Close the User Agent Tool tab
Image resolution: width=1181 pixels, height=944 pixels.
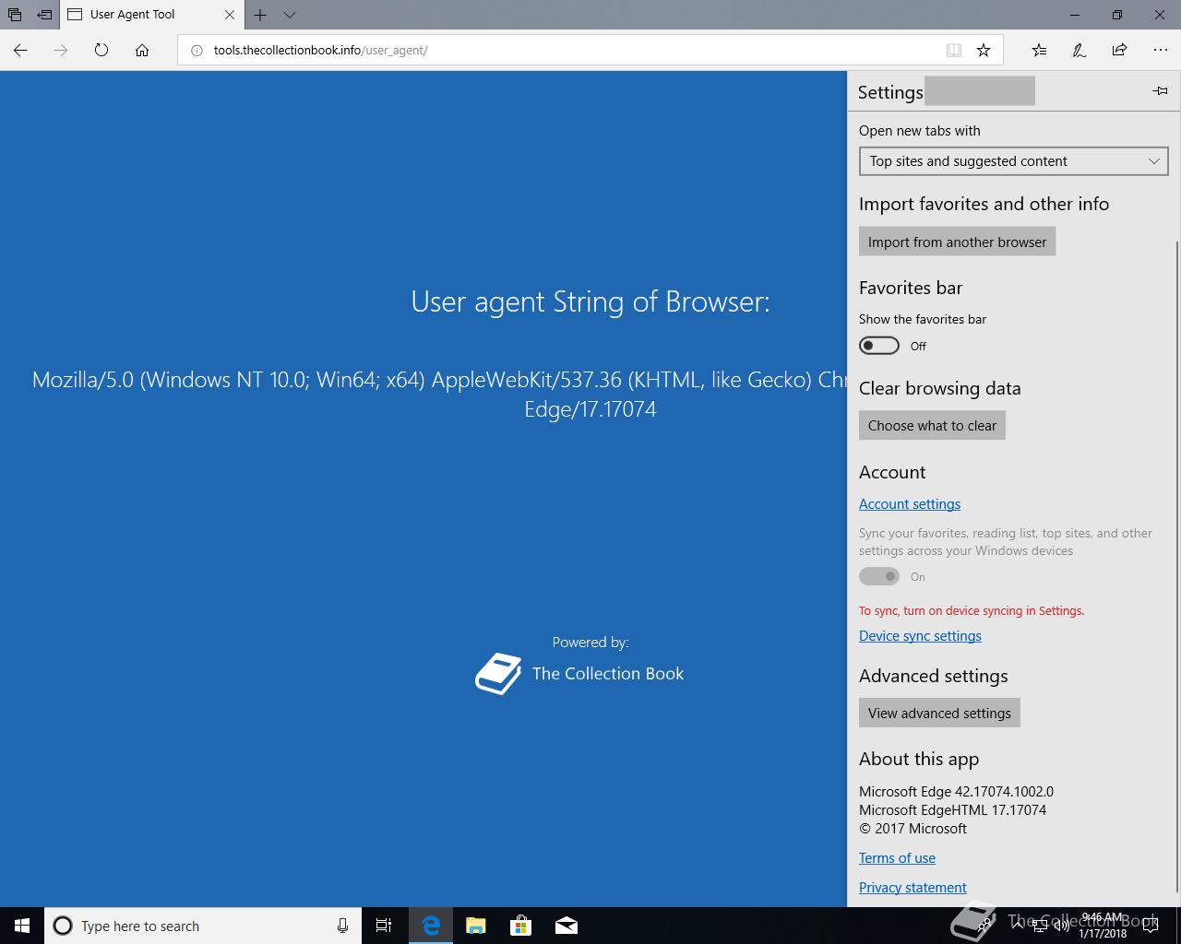click(x=230, y=15)
